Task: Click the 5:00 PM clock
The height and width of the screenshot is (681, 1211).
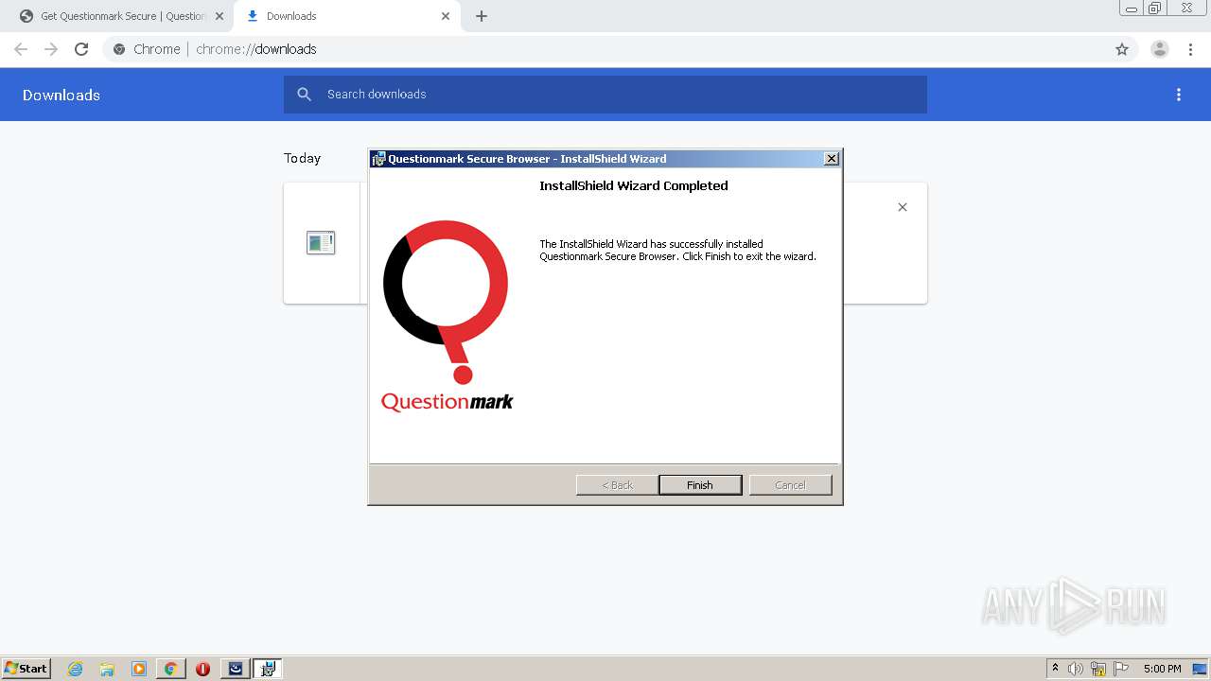Action: pos(1162,669)
